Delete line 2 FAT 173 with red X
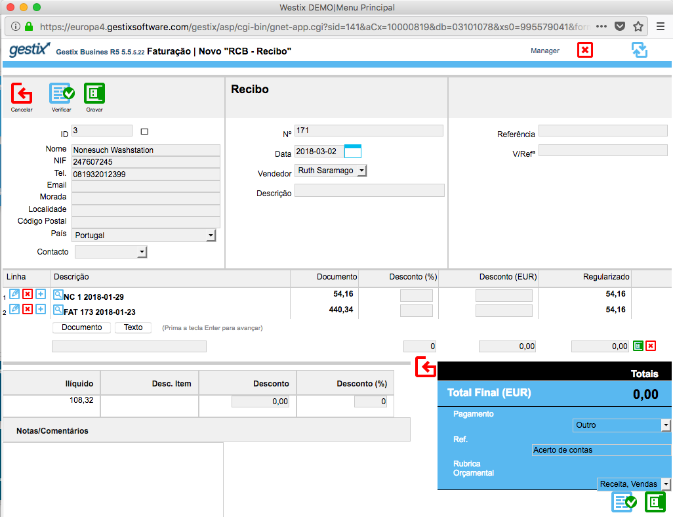 point(28,309)
